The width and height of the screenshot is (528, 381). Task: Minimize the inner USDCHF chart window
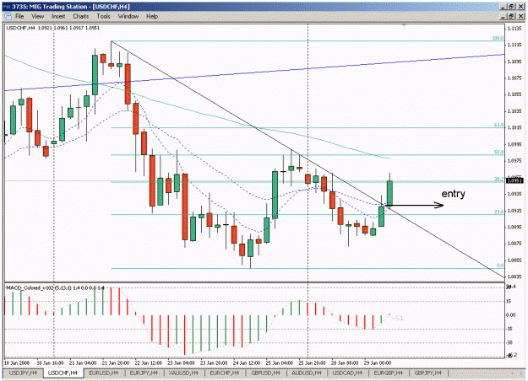click(504, 16)
